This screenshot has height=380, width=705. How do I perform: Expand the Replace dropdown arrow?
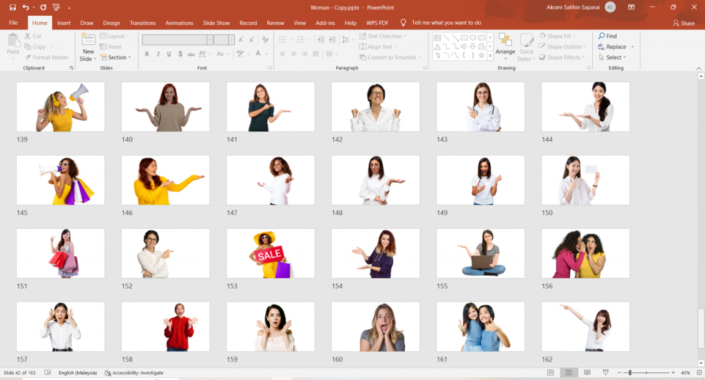[632, 47]
